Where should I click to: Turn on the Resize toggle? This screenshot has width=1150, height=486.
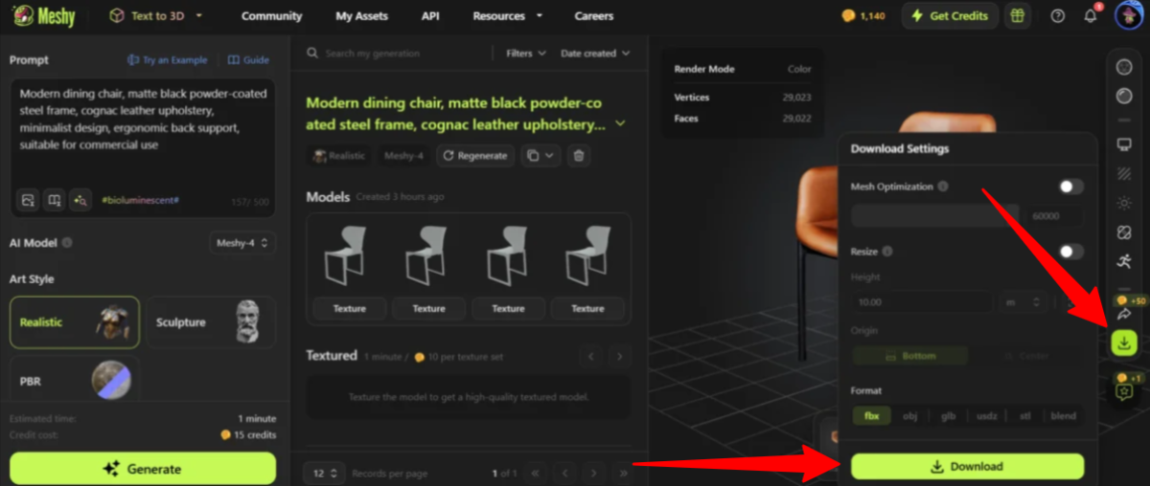click(1070, 252)
